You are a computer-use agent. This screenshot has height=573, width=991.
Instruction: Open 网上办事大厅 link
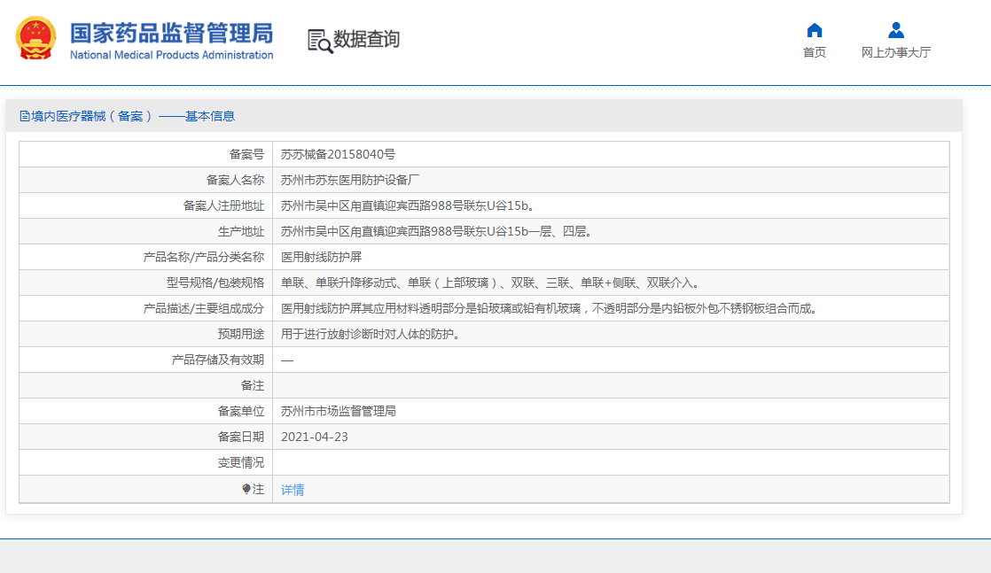point(895,52)
